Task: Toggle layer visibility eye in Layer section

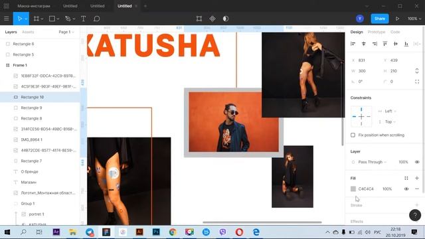Action: point(417,162)
